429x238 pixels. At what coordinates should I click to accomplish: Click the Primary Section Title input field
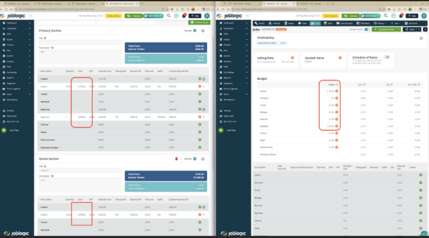point(80,42)
